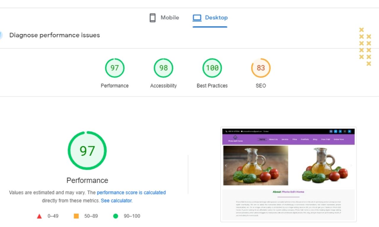
Task: Click the email icon in the screenshot top bar
Action: click(x=242, y=131)
